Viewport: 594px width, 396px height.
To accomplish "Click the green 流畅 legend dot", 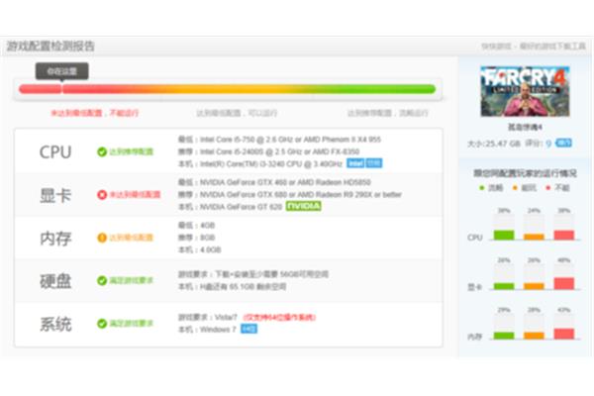I will (x=482, y=187).
